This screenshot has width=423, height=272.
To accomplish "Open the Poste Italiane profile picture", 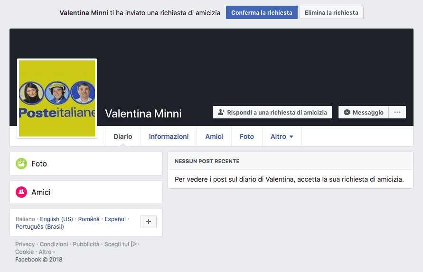I will pyautogui.click(x=57, y=98).
